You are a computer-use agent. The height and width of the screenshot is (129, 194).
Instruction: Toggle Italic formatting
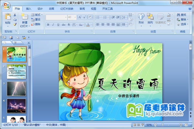[x=53, y=25]
